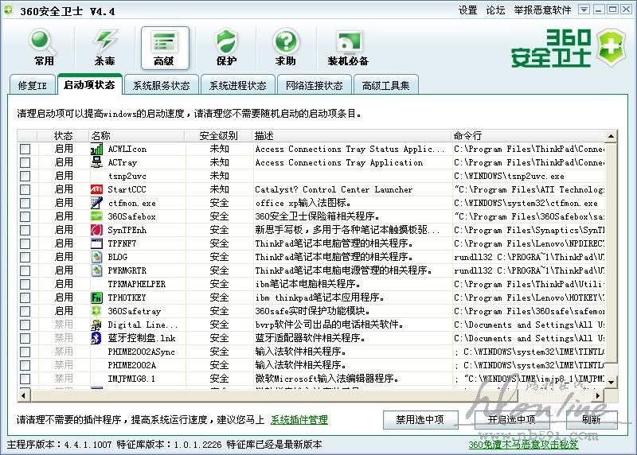Click the vertical scrollbar down arrow

(x=611, y=382)
